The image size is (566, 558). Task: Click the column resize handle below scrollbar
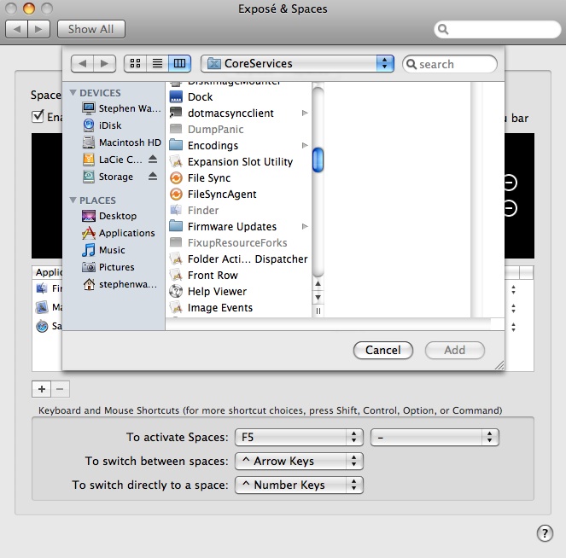tap(318, 311)
